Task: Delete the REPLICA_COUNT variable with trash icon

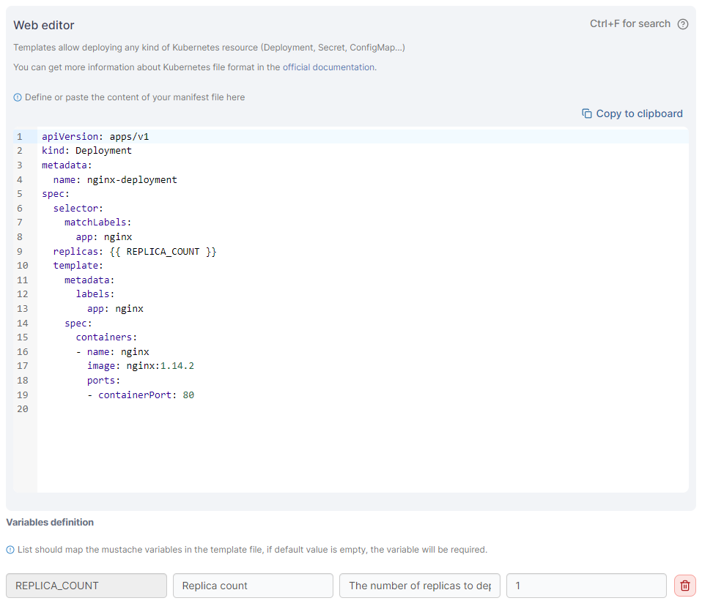Action: (684, 586)
